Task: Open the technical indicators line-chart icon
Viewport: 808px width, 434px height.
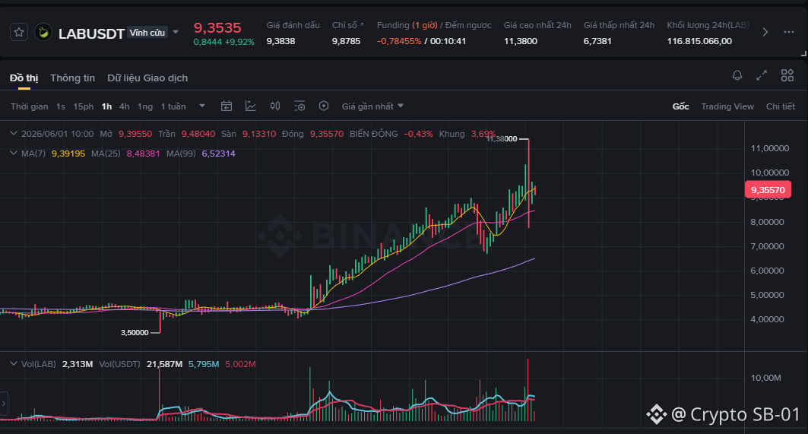Action: [x=250, y=106]
